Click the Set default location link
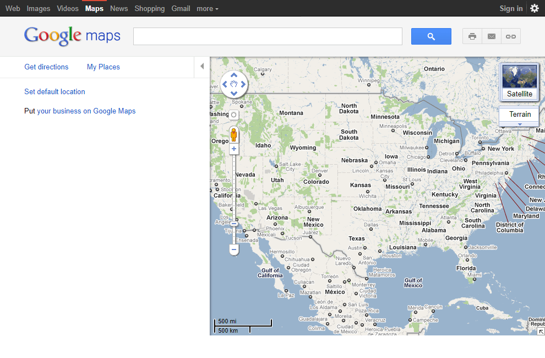 (54, 91)
